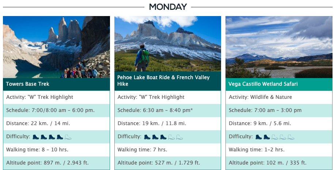Click the empty fifth boot in Towers Base difficulty
This screenshot has width=334, height=170.
68,137
